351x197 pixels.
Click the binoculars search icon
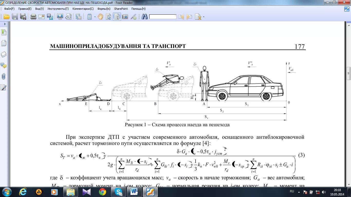(x=144, y=17)
